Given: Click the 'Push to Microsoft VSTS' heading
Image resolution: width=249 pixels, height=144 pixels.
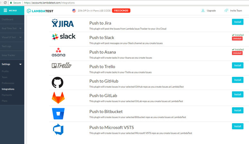Looking at the screenshot, I should (111, 127).
